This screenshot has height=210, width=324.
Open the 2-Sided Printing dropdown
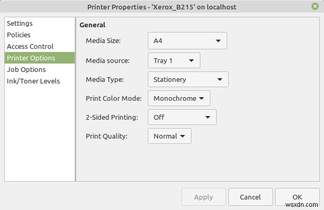(182, 117)
